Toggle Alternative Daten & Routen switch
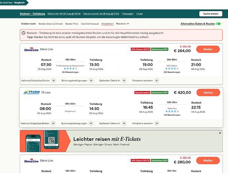The height and width of the screenshot is (173, 228). [x=218, y=24]
